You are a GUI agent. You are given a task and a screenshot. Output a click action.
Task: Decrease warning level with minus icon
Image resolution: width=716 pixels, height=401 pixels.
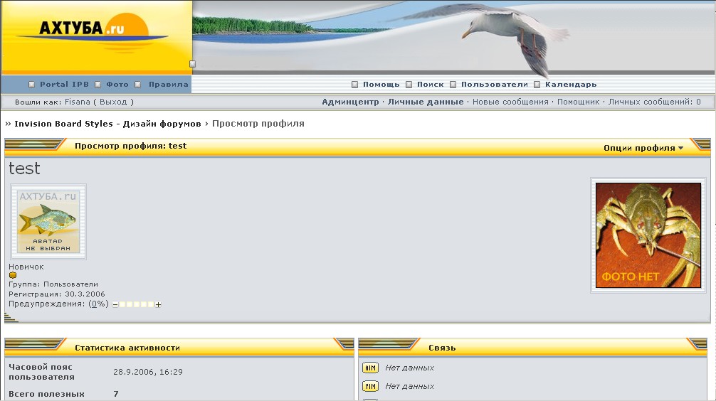tap(115, 304)
